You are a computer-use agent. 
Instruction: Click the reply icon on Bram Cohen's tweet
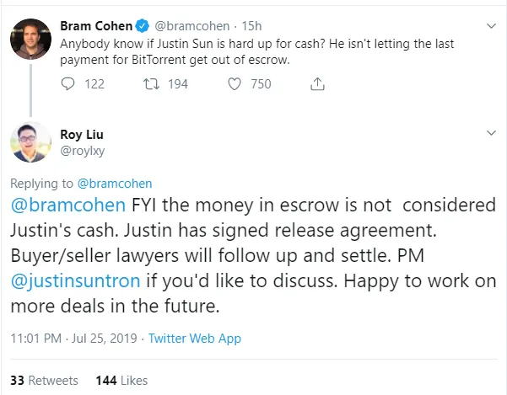pyautogui.click(x=70, y=83)
